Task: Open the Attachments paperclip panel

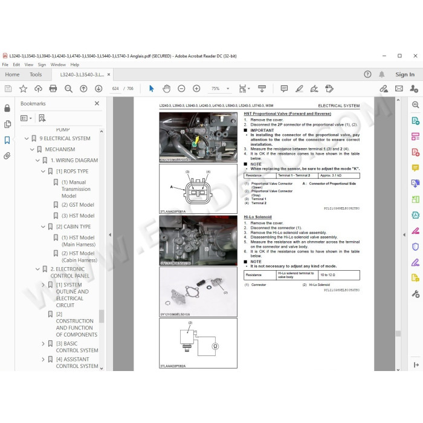Action: tap(7, 156)
